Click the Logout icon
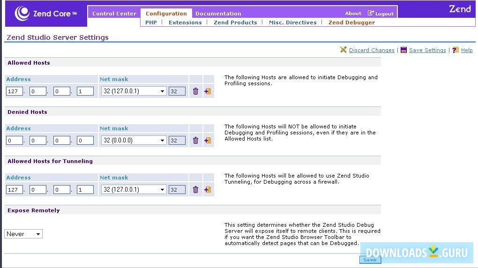The image size is (478, 268). click(371, 13)
